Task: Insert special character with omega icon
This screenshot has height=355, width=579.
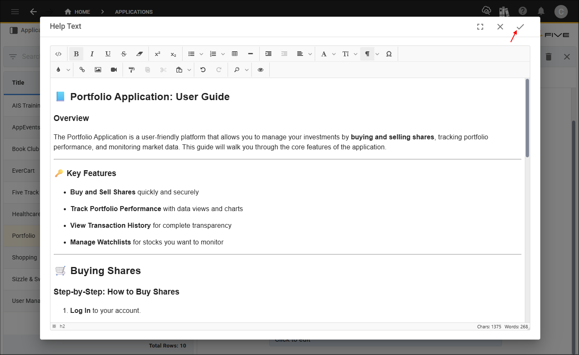Action: 389,54
